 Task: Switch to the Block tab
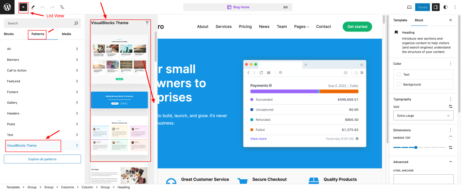coord(419,20)
